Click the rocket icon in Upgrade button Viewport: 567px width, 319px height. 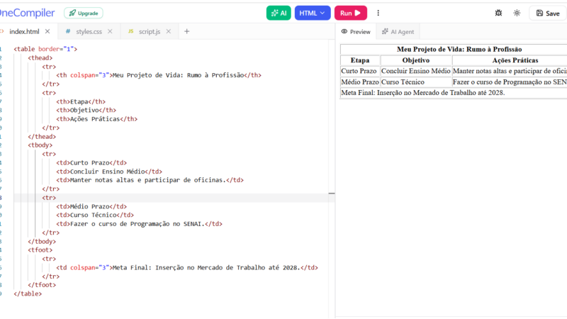pyautogui.click(x=72, y=13)
